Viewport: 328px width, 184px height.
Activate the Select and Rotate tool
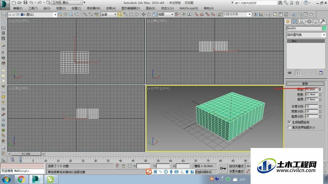coord(149,14)
